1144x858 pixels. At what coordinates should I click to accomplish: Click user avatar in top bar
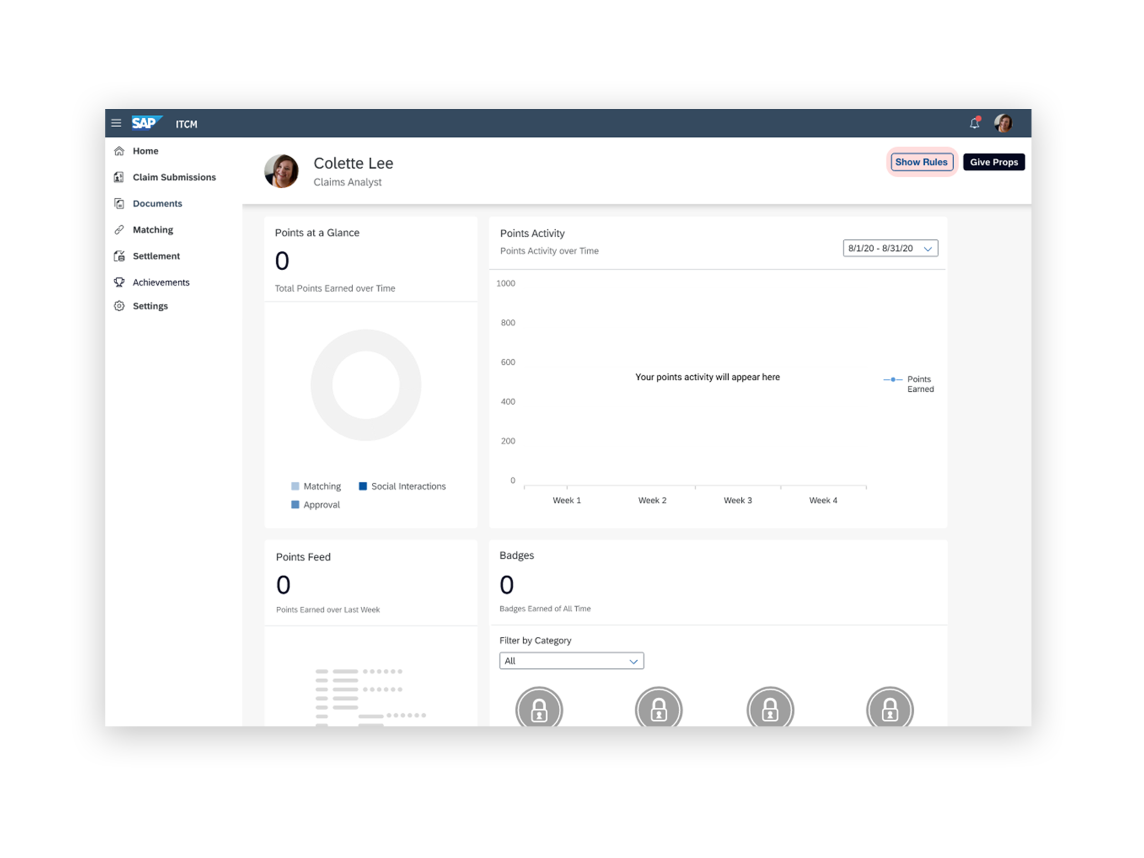tap(1003, 123)
